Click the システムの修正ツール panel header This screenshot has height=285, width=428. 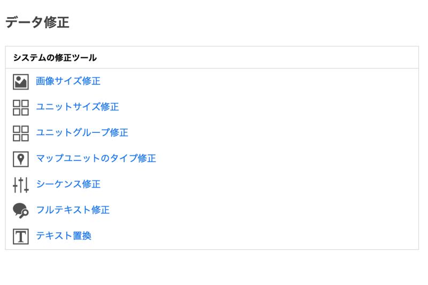(55, 58)
